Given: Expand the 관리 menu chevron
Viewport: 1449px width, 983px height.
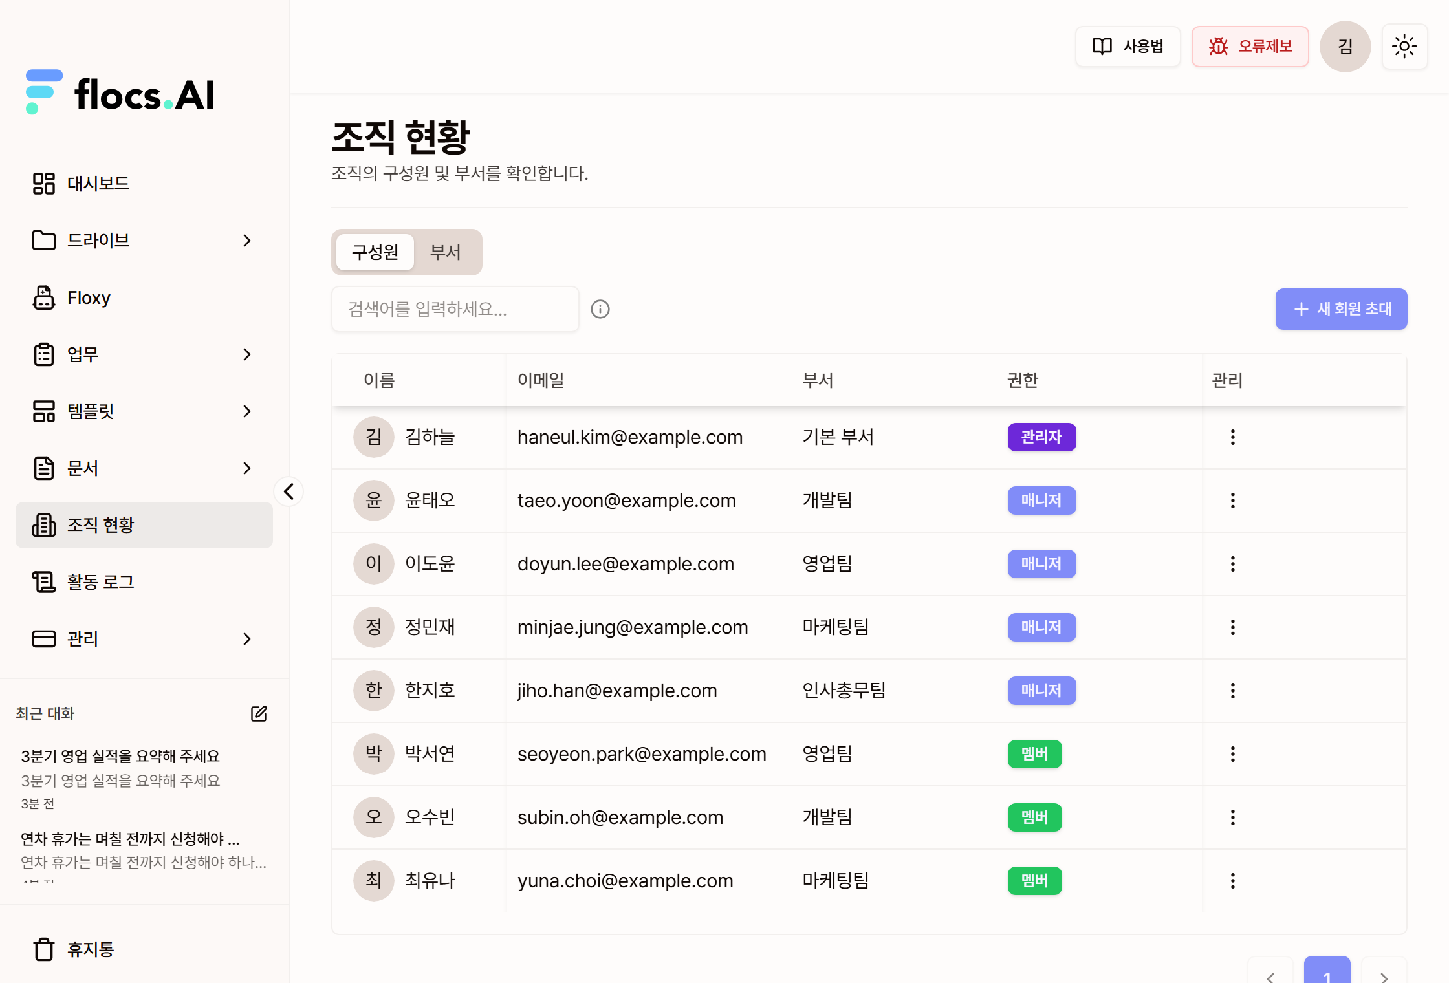Looking at the screenshot, I should click(247, 639).
